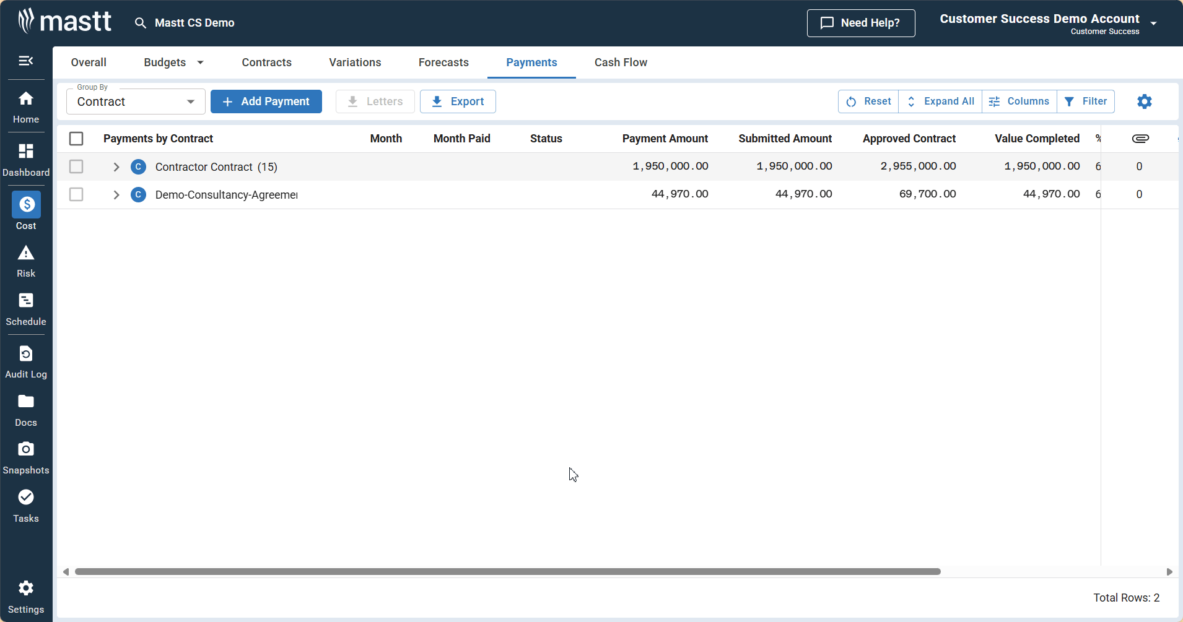Open the Schedule sidebar icon
Screen dimensions: 1183x622
[x=26, y=301]
